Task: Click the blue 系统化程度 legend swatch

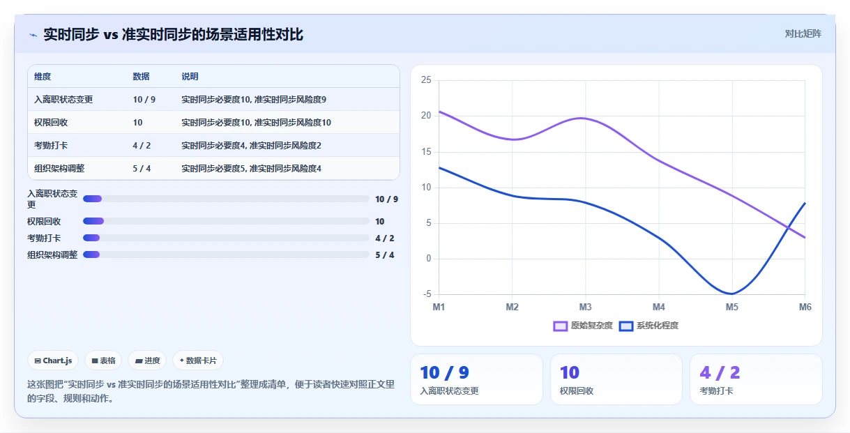Action: click(626, 326)
